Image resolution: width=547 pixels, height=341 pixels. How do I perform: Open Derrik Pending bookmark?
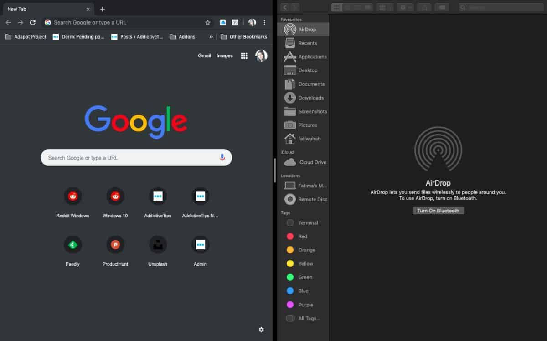pyautogui.click(x=79, y=37)
